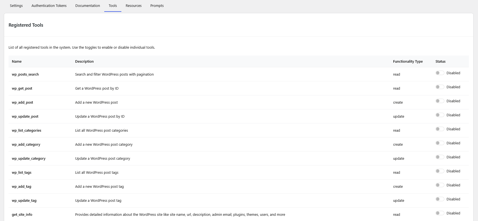Toggle wp_update_category status switch

tap(440, 157)
